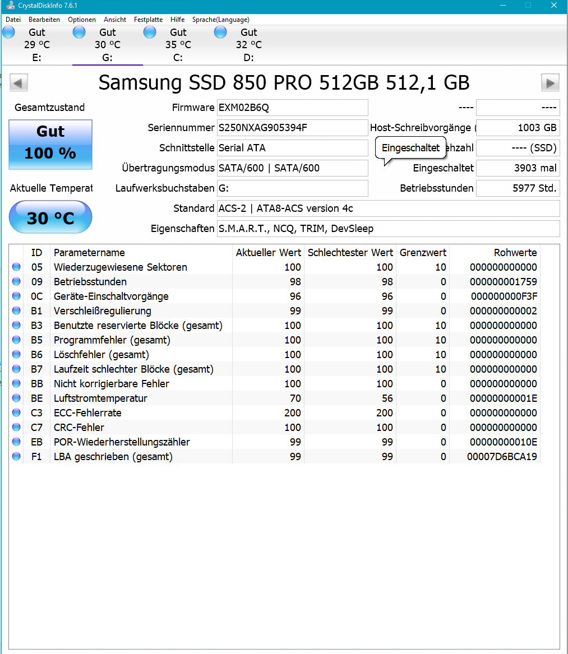Click the CrystalDiskInfo title bar icon
The height and width of the screenshot is (654, 568).
[x=10, y=6]
